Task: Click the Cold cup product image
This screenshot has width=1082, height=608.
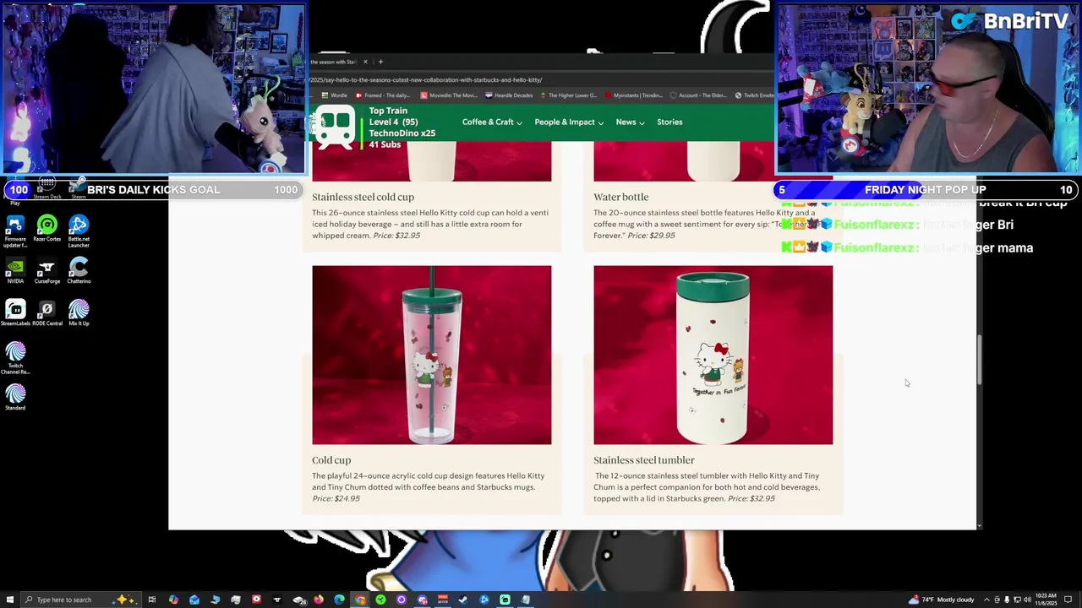Action: (x=431, y=355)
